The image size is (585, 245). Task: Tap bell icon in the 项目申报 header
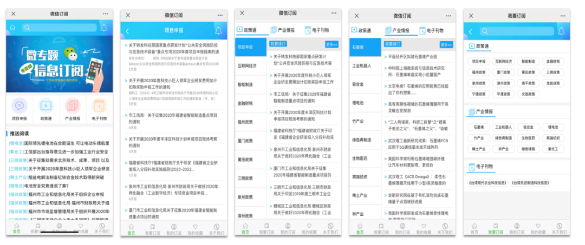tap(218, 31)
